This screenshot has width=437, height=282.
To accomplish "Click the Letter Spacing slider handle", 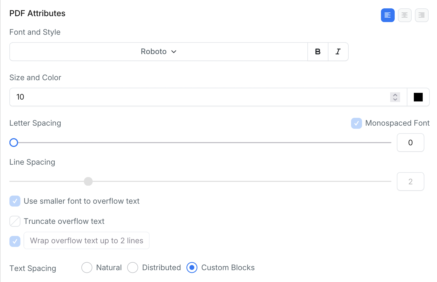I will tap(14, 143).
